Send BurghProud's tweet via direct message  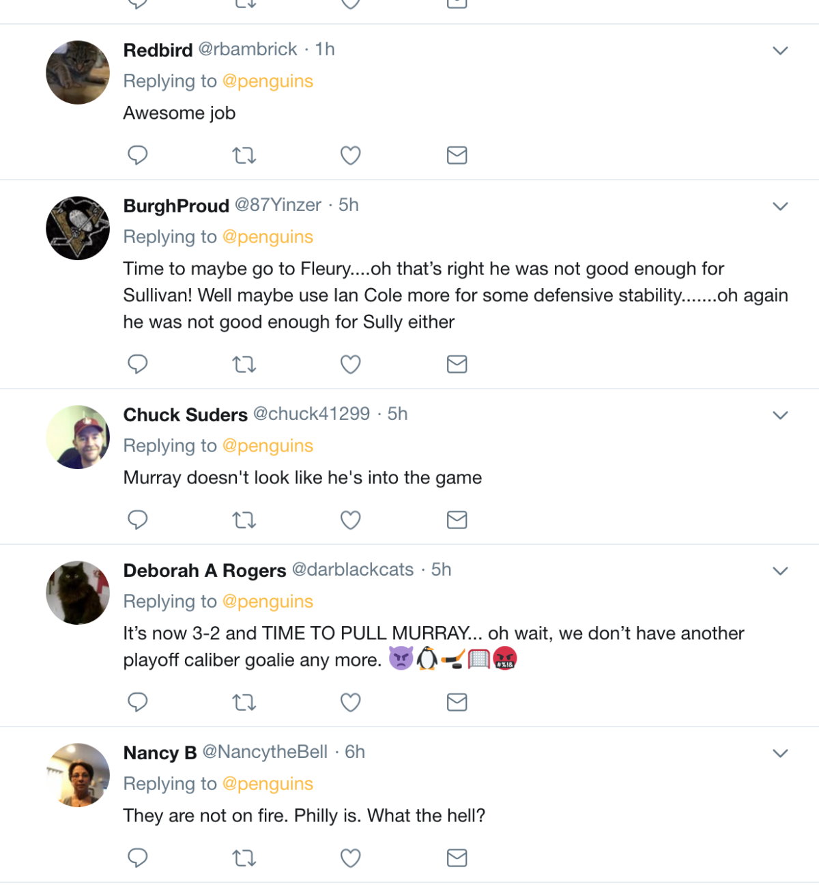point(457,364)
